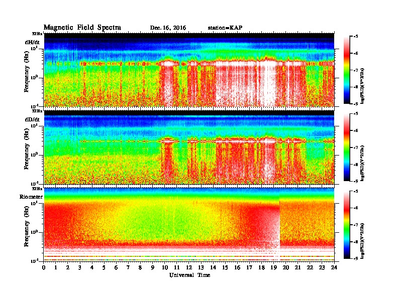Click the dH/dt spectrogram plot area
Image resolution: width=398 pixels, height=307 pixels.
(x=189, y=70)
